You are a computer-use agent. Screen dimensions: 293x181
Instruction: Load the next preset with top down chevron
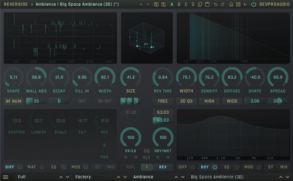click(148, 4)
